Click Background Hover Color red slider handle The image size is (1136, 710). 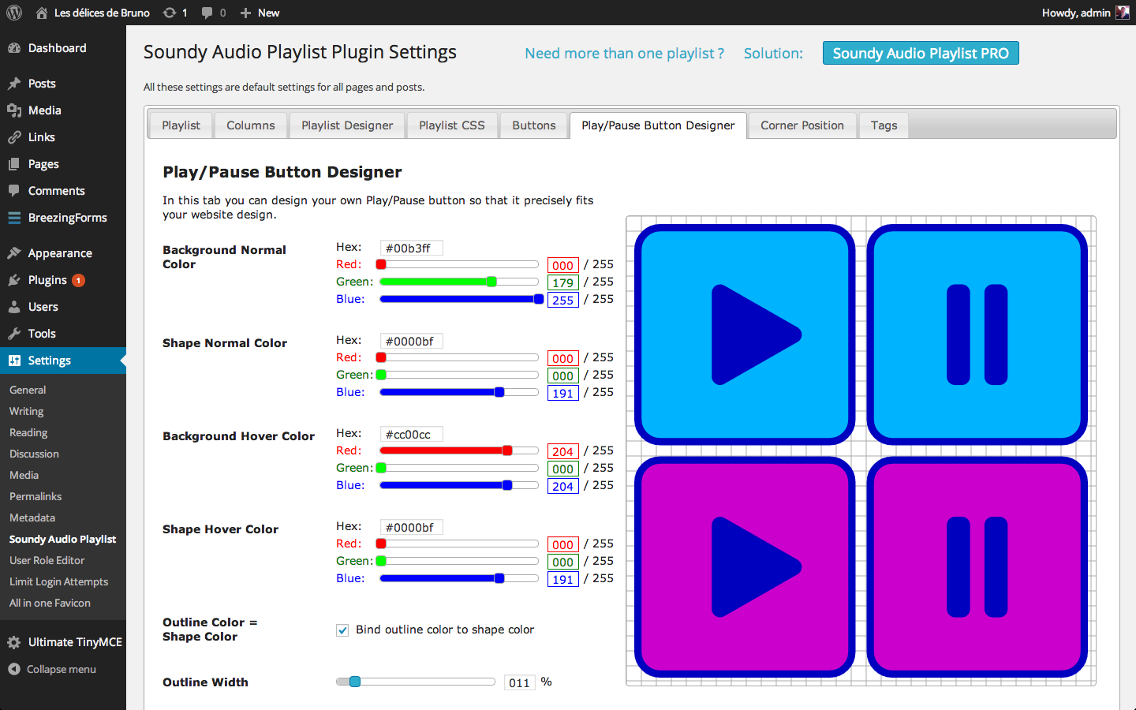[507, 450]
